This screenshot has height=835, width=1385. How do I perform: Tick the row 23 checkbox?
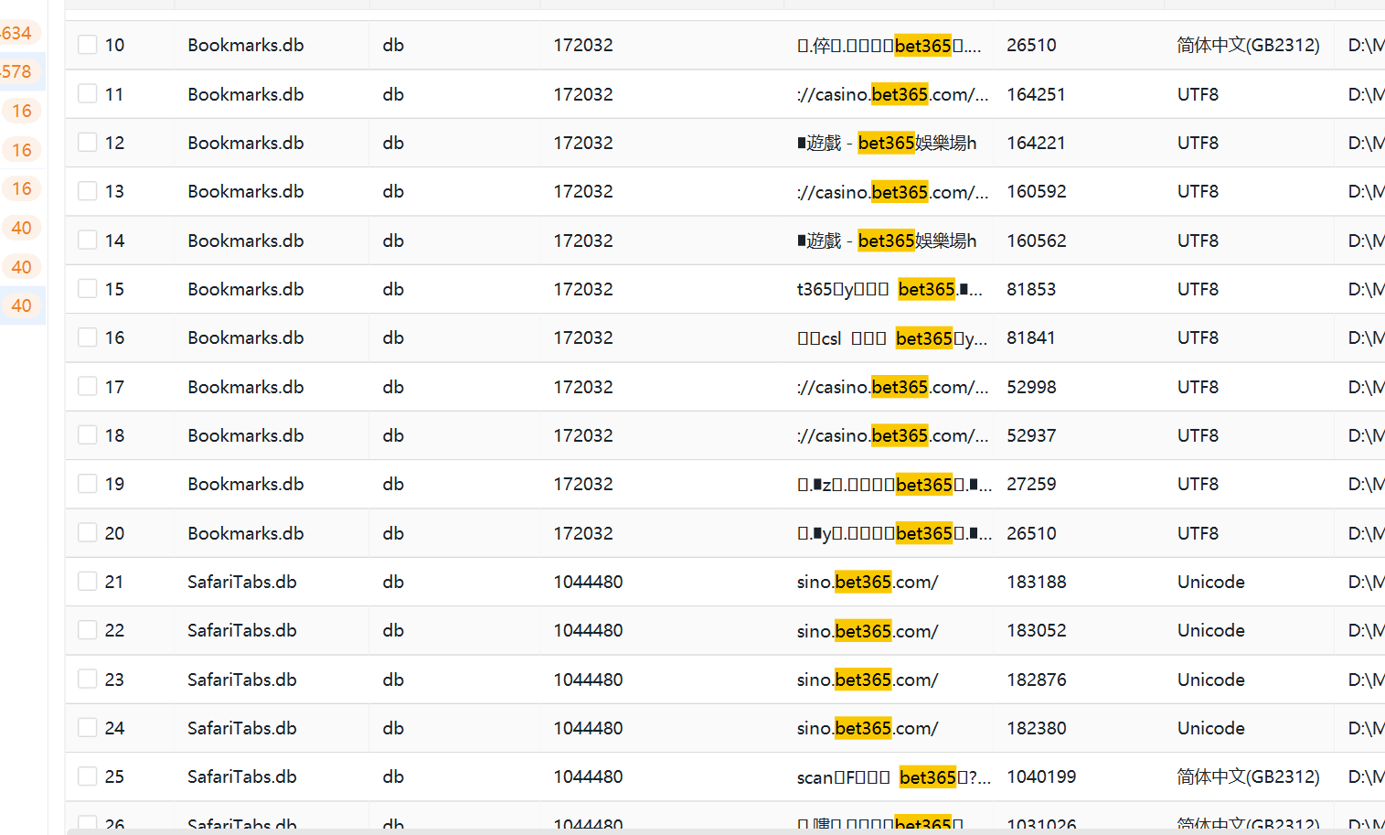pyautogui.click(x=88, y=679)
